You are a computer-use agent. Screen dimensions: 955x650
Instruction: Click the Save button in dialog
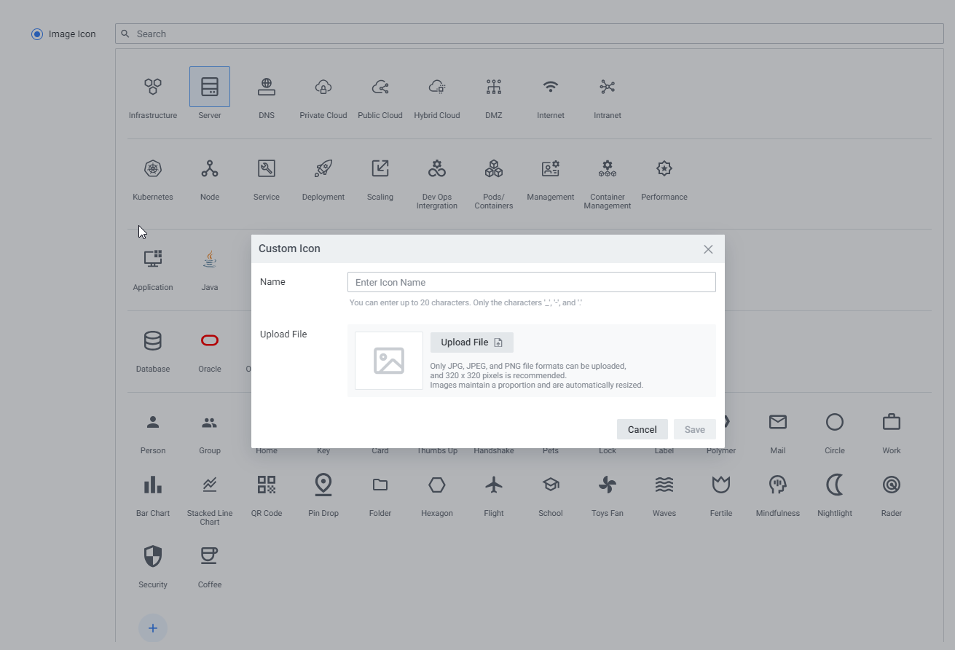694,429
